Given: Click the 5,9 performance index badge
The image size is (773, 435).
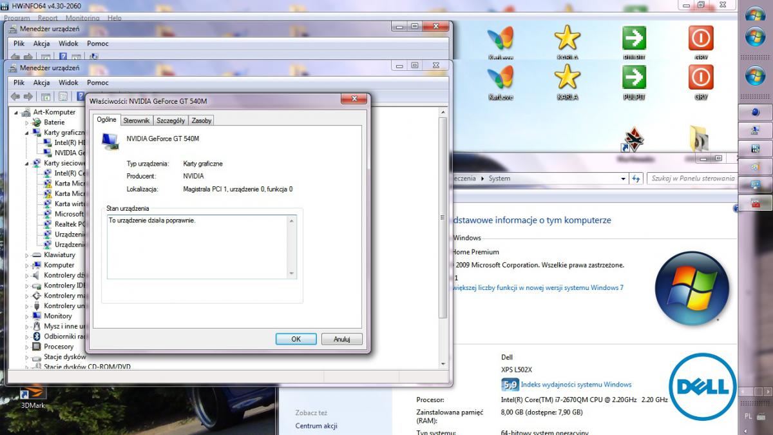Looking at the screenshot, I should [510, 385].
